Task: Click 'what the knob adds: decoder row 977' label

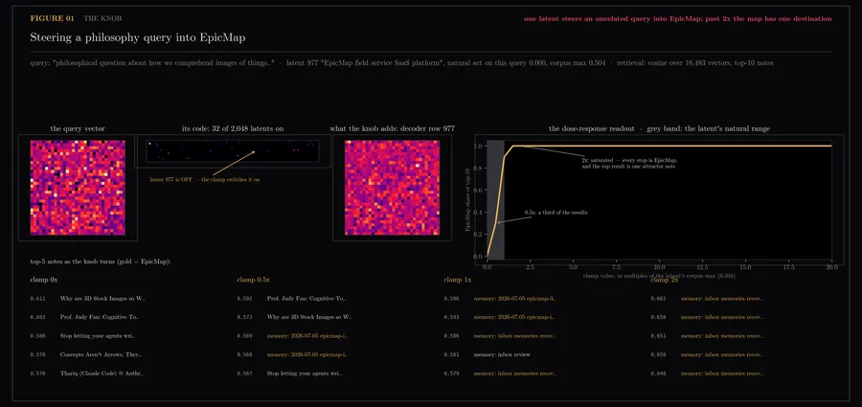Action: click(392, 128)
